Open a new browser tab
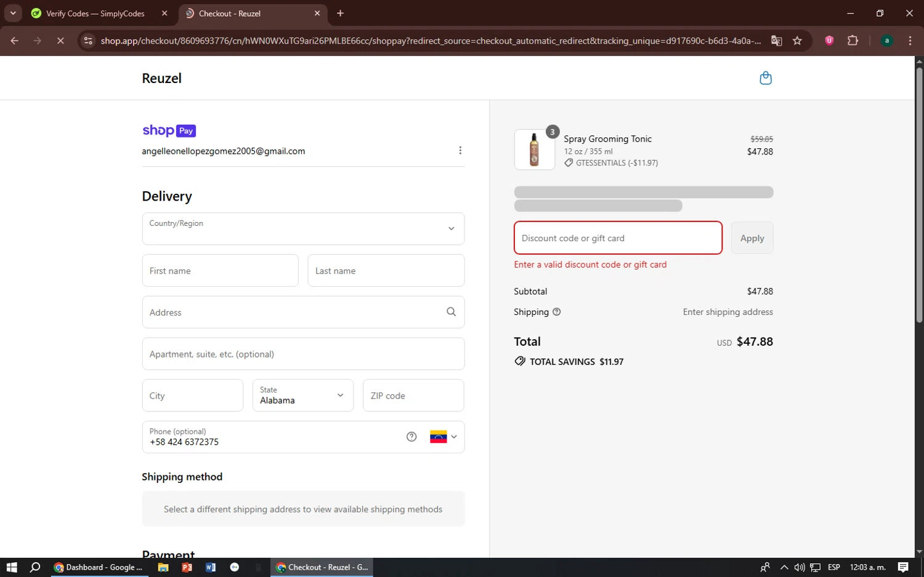This screenshot has width=924, height=577. click(340, 13)
